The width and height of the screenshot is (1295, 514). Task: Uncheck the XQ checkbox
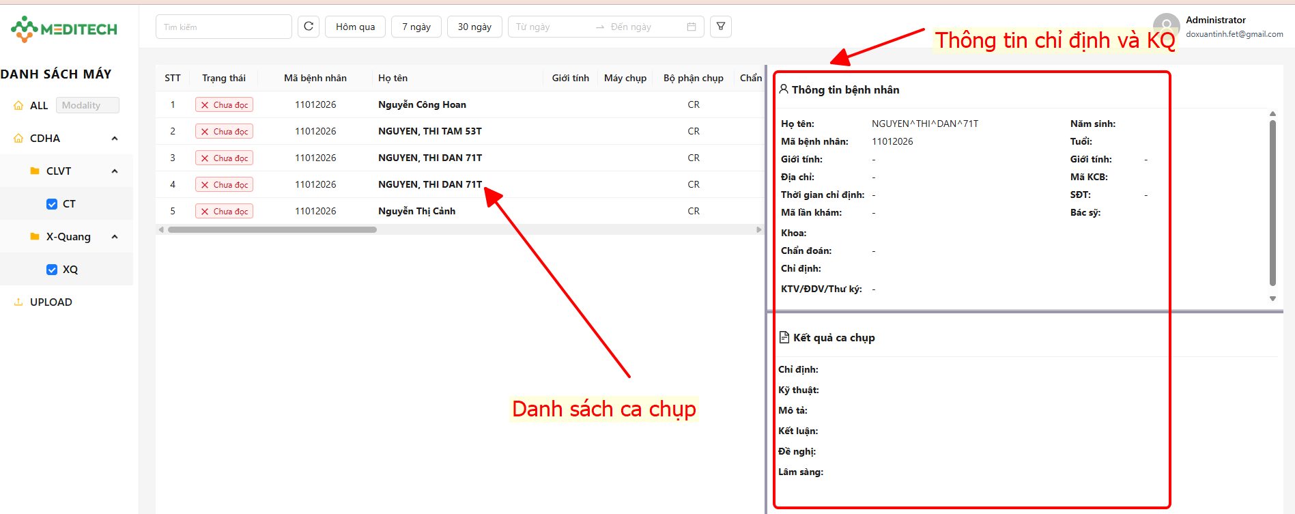[52, 269]
